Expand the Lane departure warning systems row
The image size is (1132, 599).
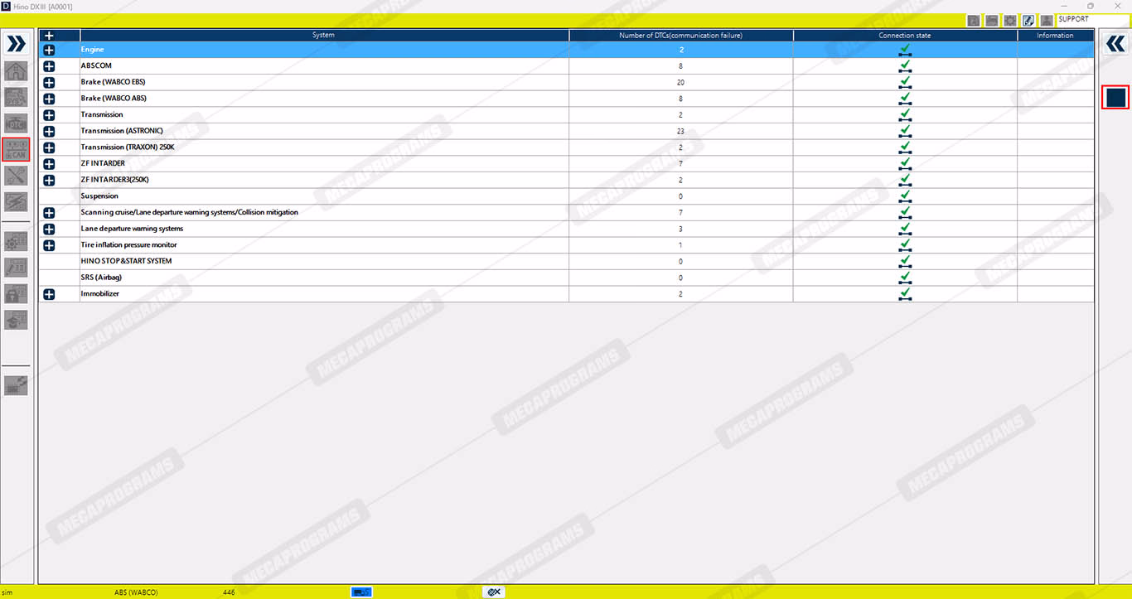click(49, 229)
